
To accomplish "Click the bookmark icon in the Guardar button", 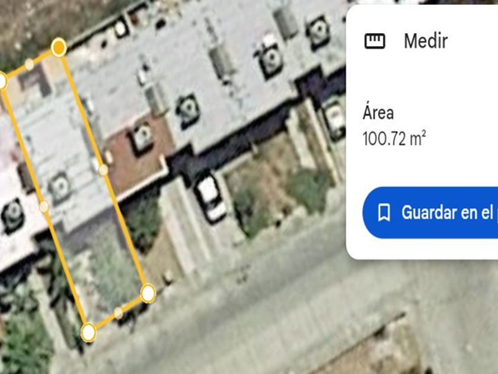I will 384,213.
